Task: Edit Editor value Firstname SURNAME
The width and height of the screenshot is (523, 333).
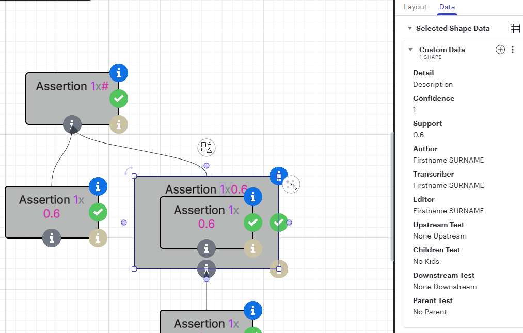Action: [x=449, y=211]
